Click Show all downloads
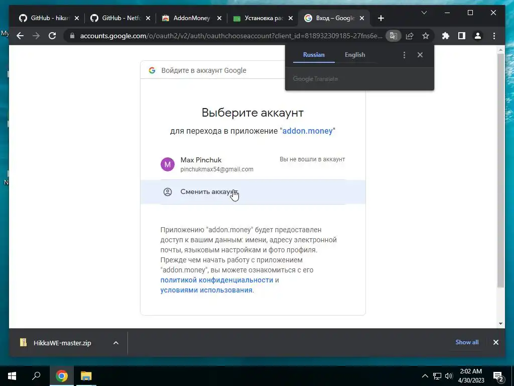Screen dimensions: 514x386 (467, 342)
